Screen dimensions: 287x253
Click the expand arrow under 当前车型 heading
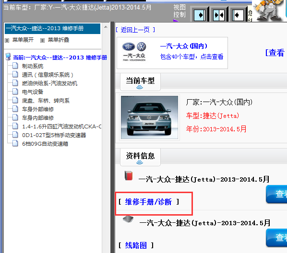click(x=140, y=87)
